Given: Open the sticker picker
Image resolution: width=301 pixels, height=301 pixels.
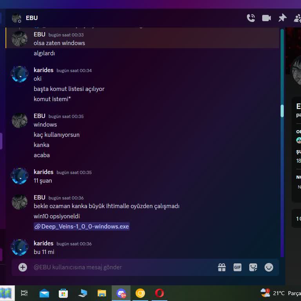Looking at the screenshot, I should click(x=253, y=267).
